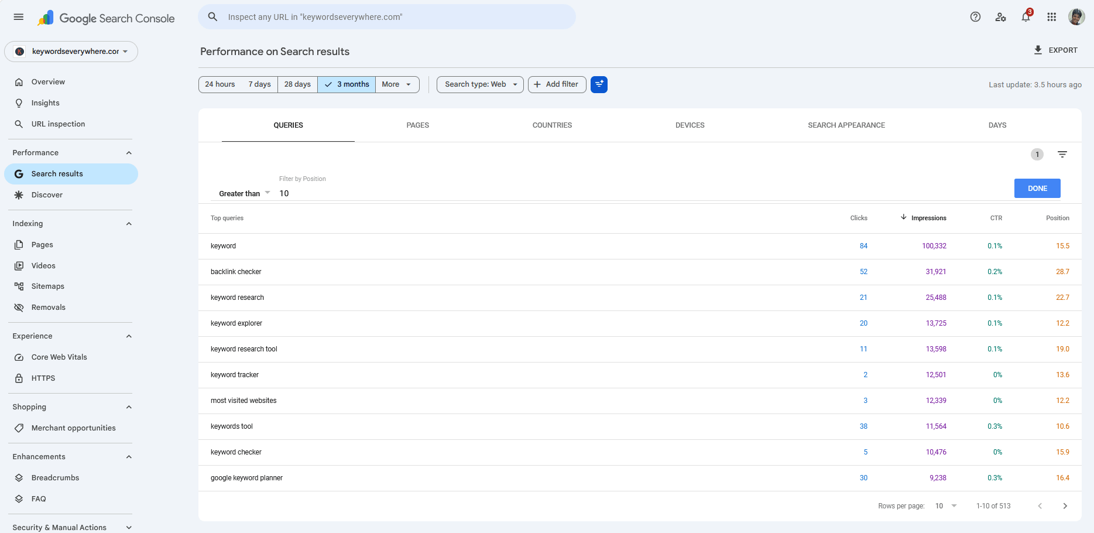Switch to the Queries tab
This screenshot has height=533, width=1094.
[288, 125]
